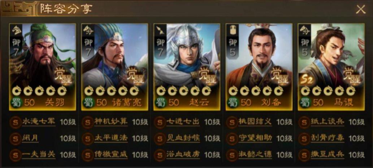Select the 一夫当关 skill
The image size is (373, 168).
(x=39, y=155)
